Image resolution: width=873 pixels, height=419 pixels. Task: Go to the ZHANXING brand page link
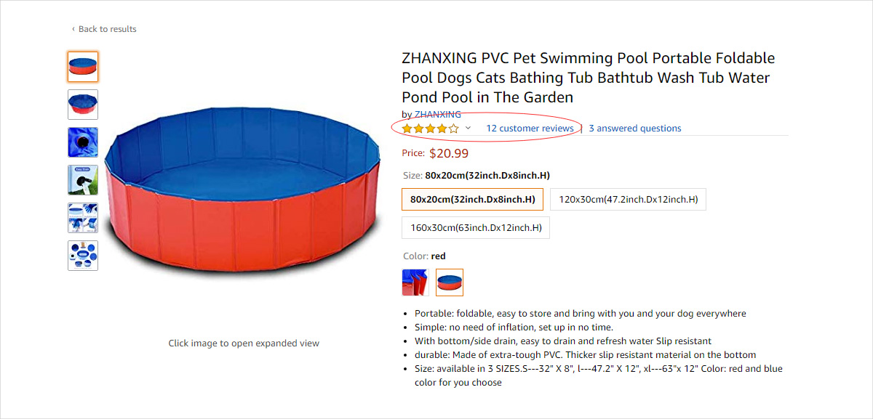tap(437, 115)
